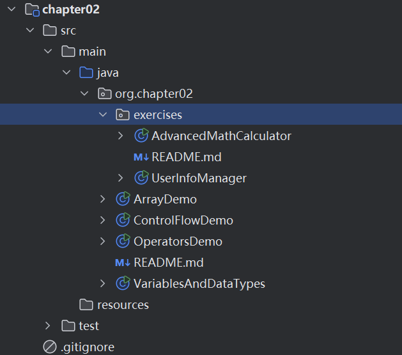The image size is (402, 355).
Task: Select the main folder name
Action: tap(92, 52)
